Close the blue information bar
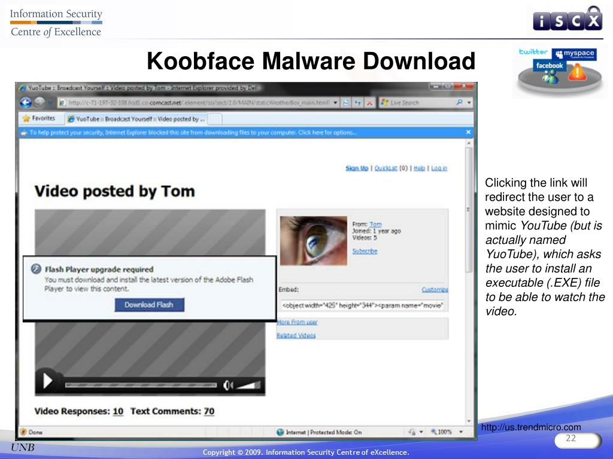 tap(468, 132)
